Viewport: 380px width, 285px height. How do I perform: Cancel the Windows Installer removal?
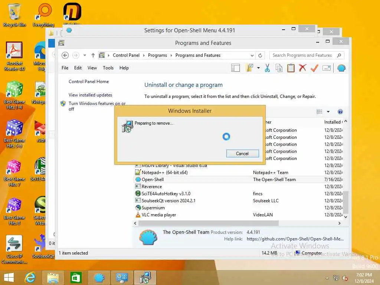click(242, 153)
